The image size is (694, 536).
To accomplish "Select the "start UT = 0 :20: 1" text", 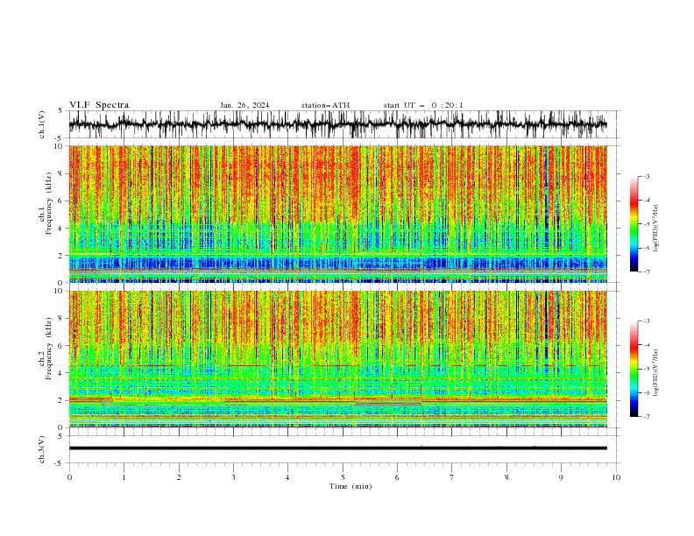I will tap(423, 105).
